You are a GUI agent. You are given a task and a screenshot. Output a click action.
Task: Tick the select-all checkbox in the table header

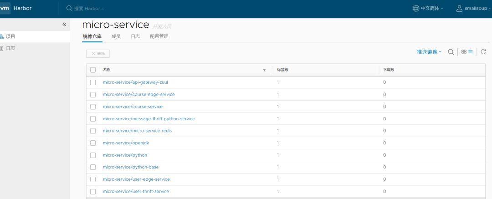tap(93, 70)
